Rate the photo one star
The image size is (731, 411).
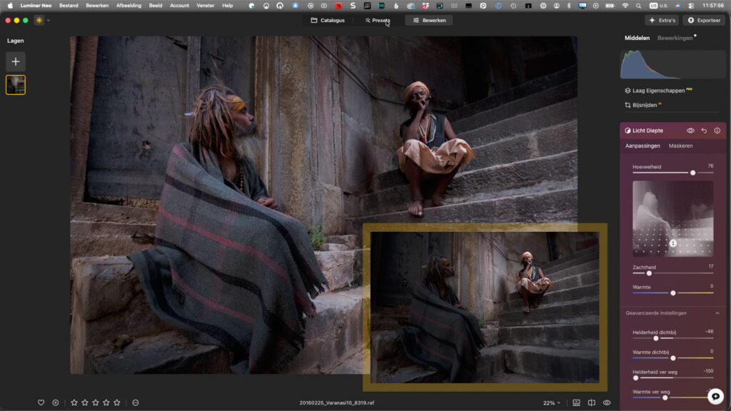[74, 402]
